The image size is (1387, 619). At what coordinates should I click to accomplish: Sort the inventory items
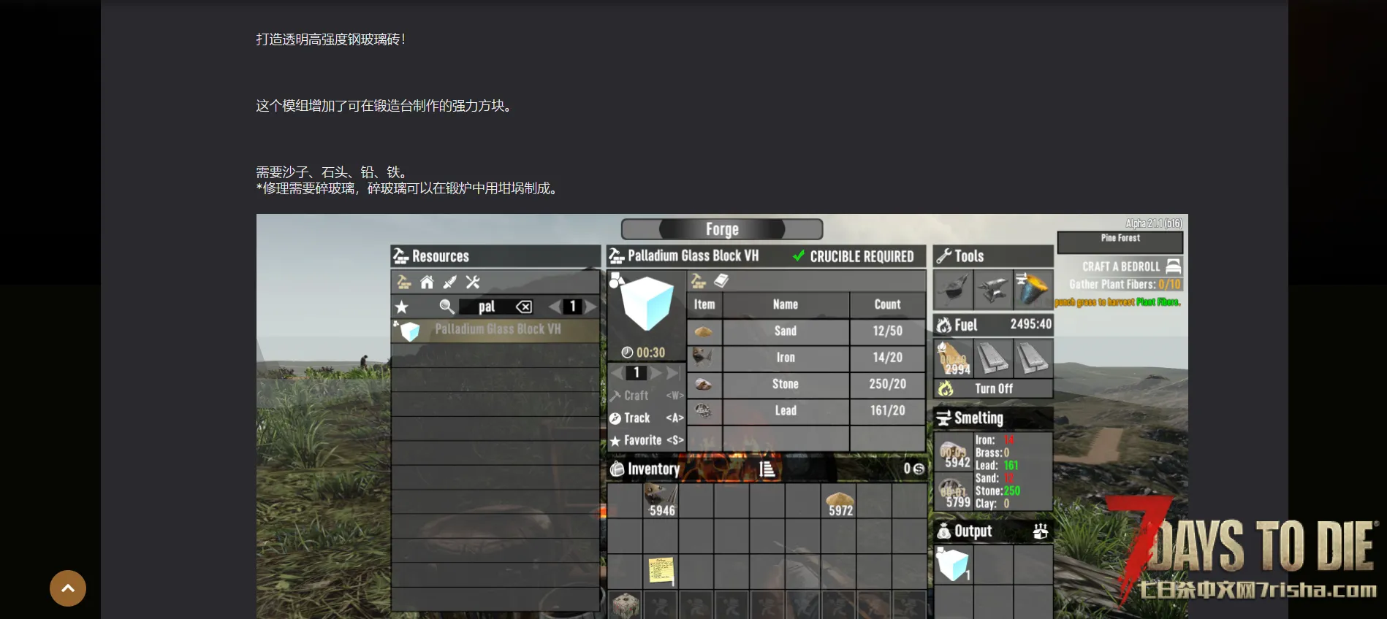click(x=767, y=469)
